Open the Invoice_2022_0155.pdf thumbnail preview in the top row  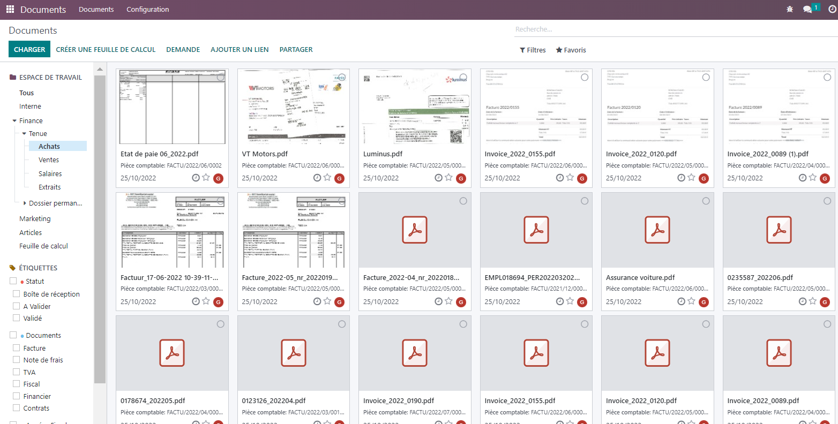(x=536, y=107)
